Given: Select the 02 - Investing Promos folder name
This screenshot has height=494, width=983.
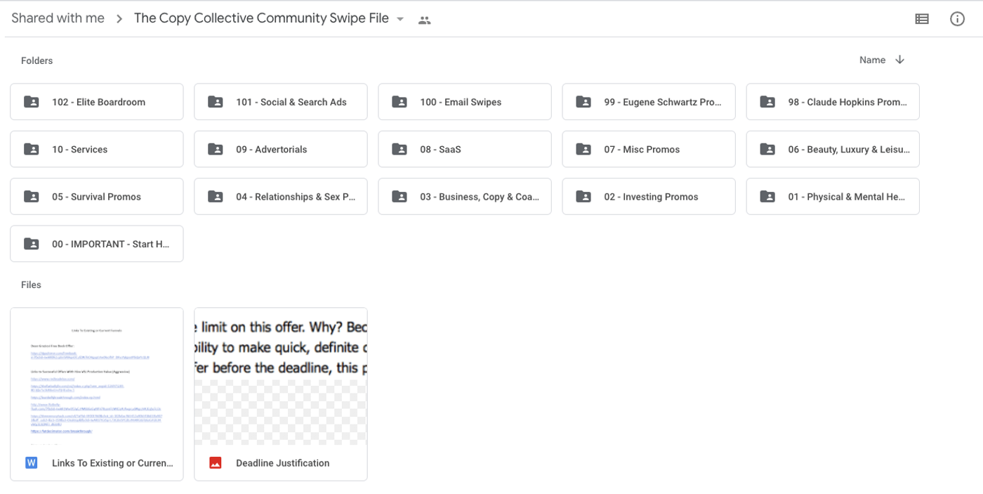Looking at the screenshot, I should 651,197.
